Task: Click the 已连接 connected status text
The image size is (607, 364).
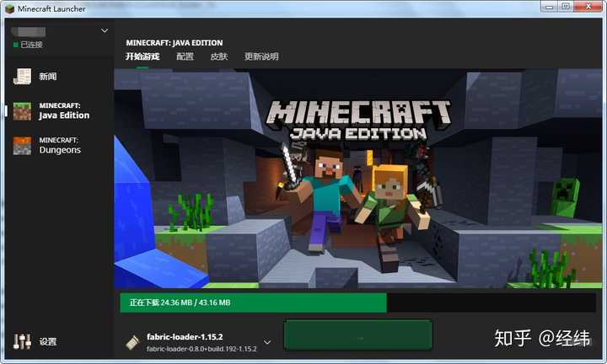Action: pyautogui.click(x=31, y=45)
